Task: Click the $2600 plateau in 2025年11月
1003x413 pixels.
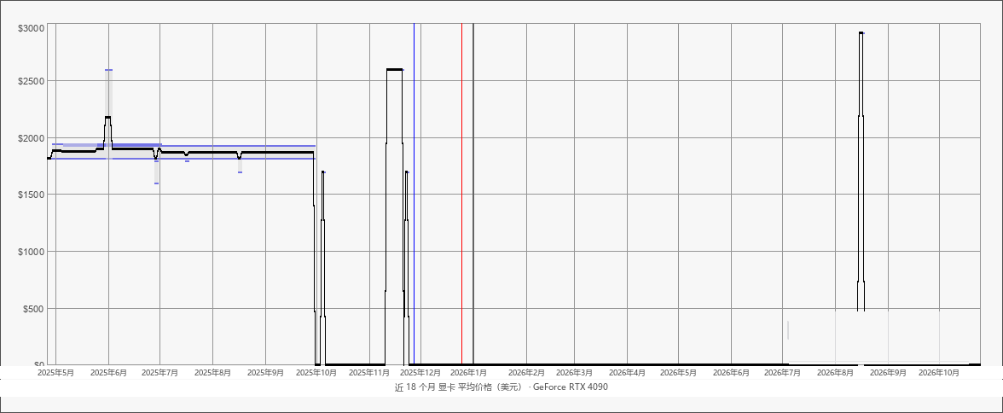Action: click(x=395, y=69)
